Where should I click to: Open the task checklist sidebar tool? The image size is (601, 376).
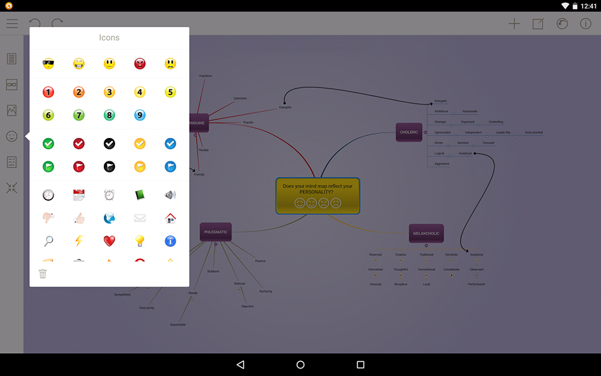[12, 162]
